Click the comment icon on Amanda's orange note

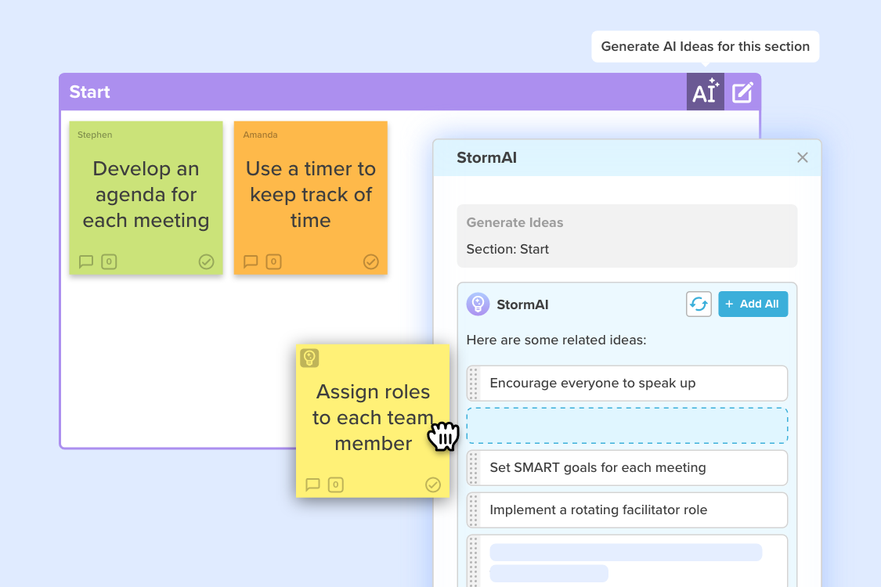tap(251, 261)
